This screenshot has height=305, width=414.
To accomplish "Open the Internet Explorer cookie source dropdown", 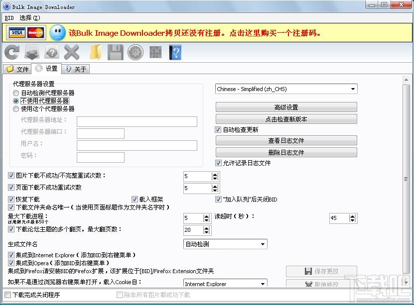I will coord(225,284).
